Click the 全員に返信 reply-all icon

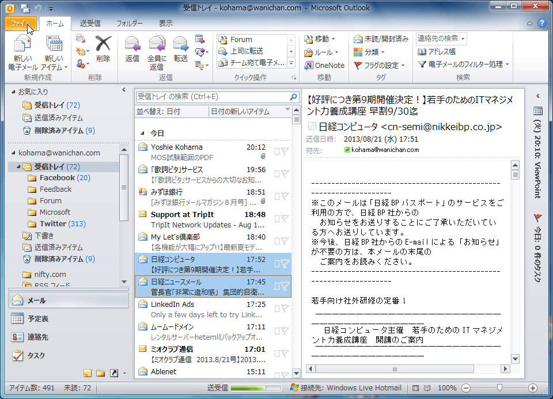[157, 53]
